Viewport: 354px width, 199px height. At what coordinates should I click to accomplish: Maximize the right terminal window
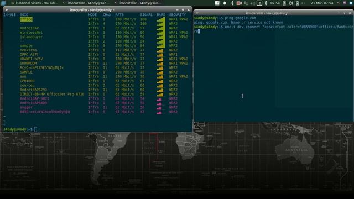coord(344,13)
